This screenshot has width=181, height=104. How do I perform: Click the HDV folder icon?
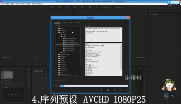(59, 73)
